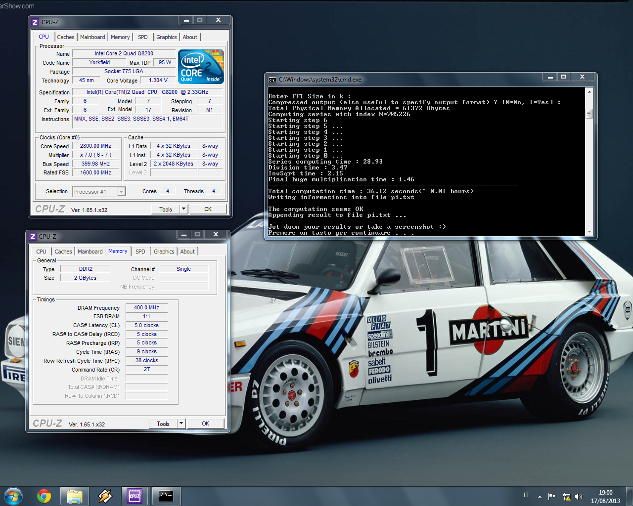This screenshot has width=633, height=506.
Task: Close the bottom CPU-Z window
Action: [x=216, y=235]
